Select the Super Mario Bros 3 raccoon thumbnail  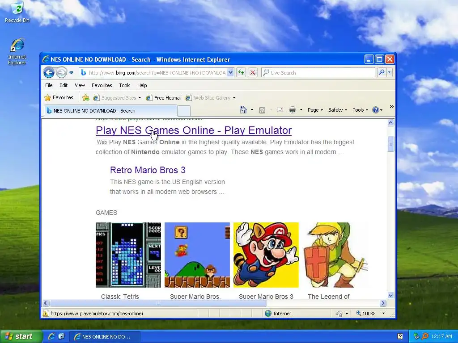[266, 255]
